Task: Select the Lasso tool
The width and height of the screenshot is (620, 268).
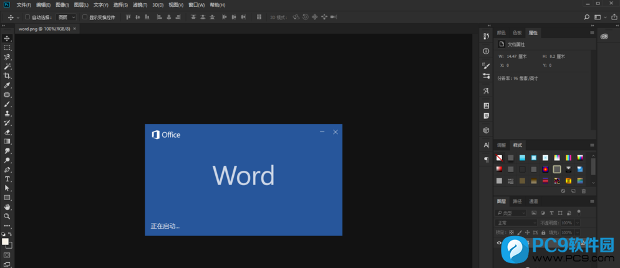Action: [7, 57]
